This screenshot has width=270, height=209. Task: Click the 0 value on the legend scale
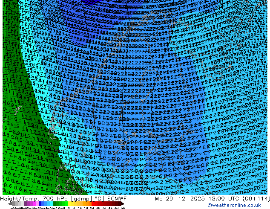pos(68,207)
